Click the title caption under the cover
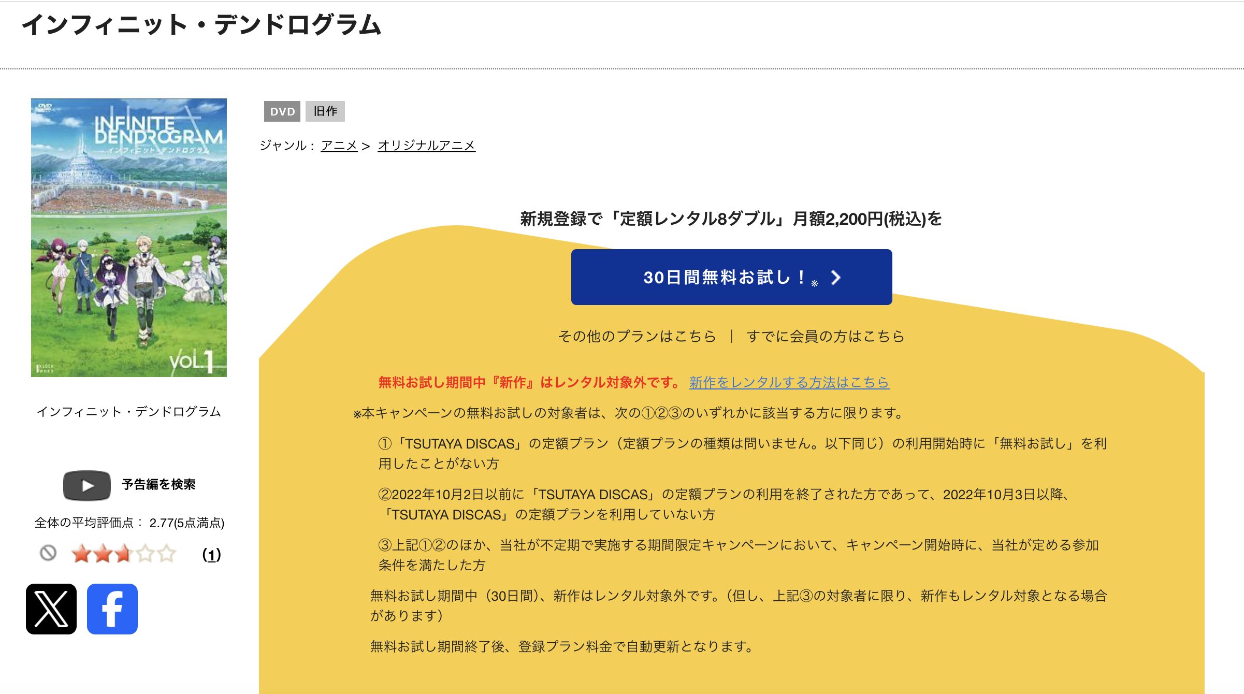Image resolution: width=1244 pixels, height=694 pixels. pyautogui.click(x=129, y=412)
